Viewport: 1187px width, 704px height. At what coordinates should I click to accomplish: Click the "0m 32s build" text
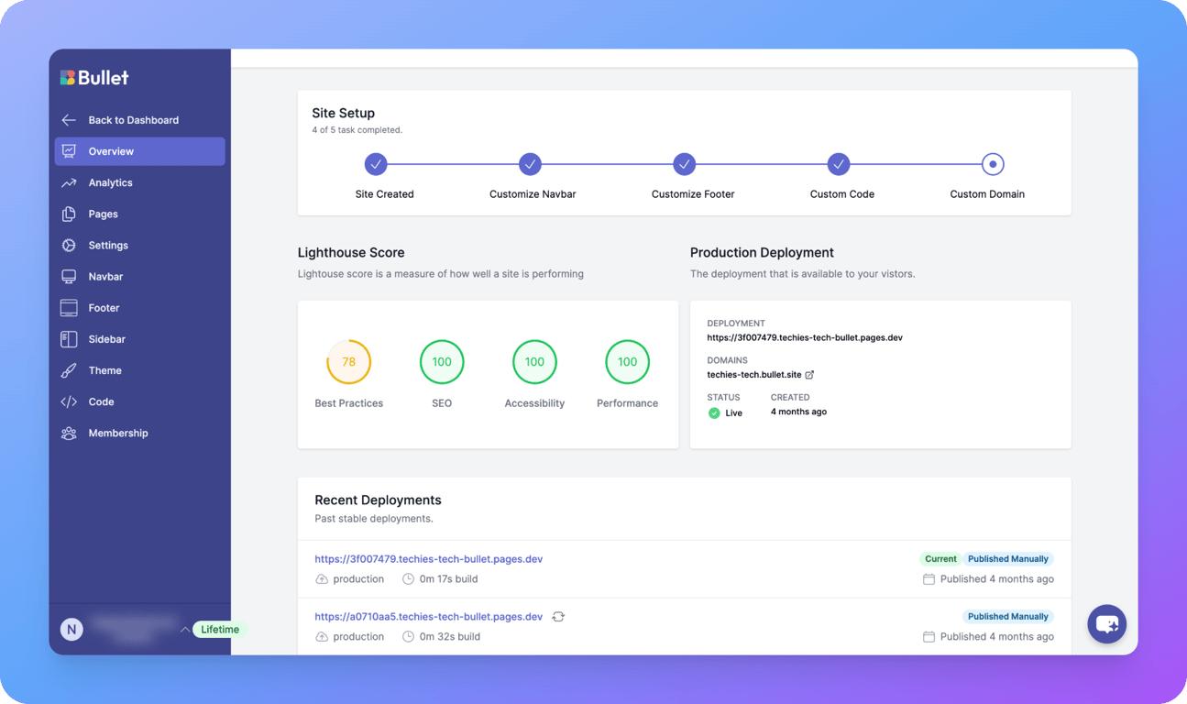tap(449, 636)
